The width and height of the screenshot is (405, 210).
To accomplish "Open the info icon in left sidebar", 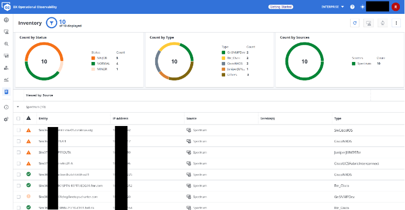I will click(x=6, y=107).
